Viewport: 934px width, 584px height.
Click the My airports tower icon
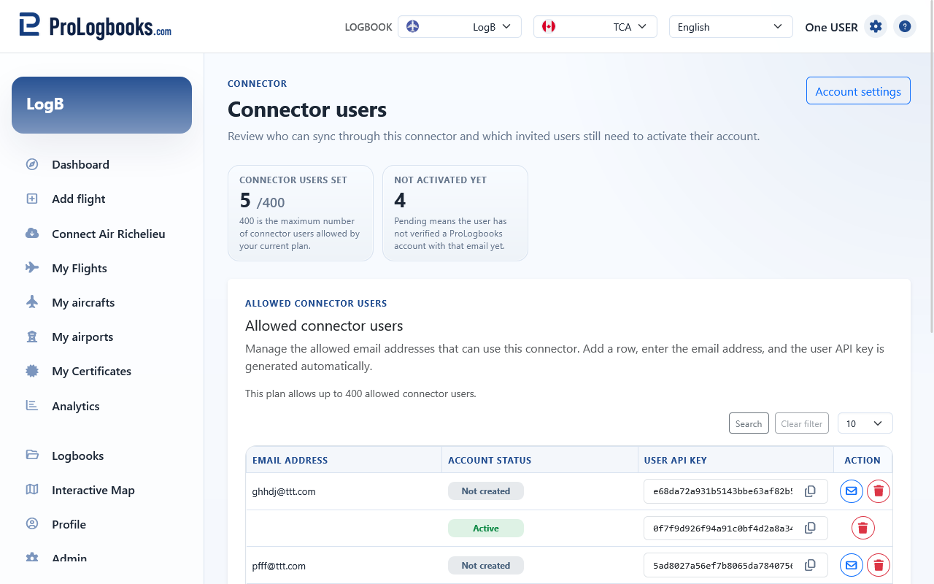point(32,337)
